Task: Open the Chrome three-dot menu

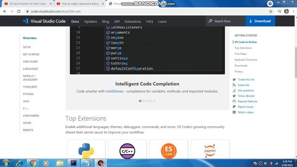Action: 293,11
